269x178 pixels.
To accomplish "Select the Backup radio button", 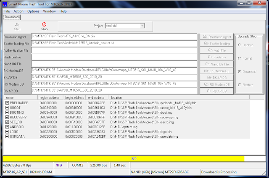I will (x=240, y=45).
